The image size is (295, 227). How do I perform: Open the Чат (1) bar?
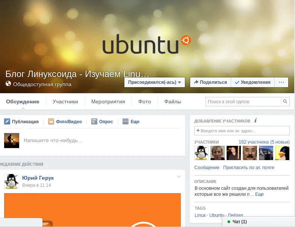[258, 222]
